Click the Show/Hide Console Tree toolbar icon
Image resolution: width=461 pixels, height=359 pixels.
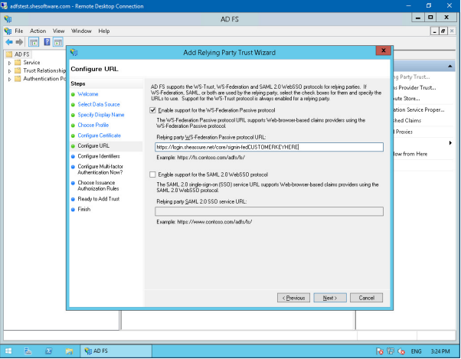(34, 41)
